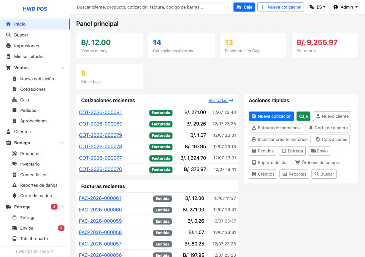Image resolution: width=365 pixels, height=257 pixels.
Task: Click the Productos tools icon
Action: pyautogui.click(x=15, y=154)
